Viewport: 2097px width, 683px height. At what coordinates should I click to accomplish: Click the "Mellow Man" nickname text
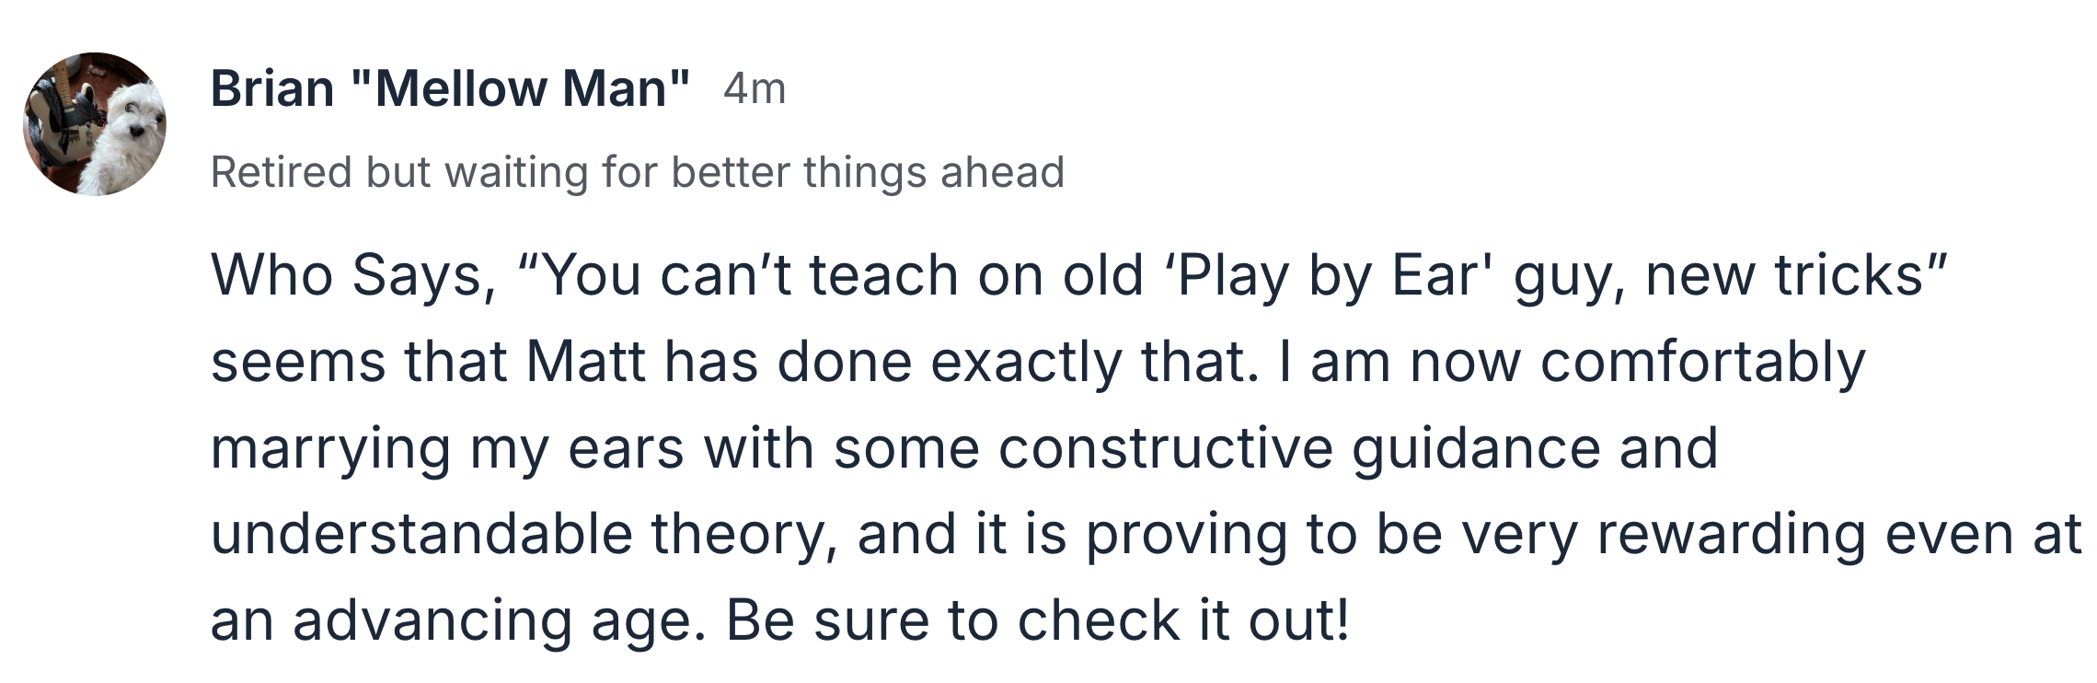click(521, 89)
